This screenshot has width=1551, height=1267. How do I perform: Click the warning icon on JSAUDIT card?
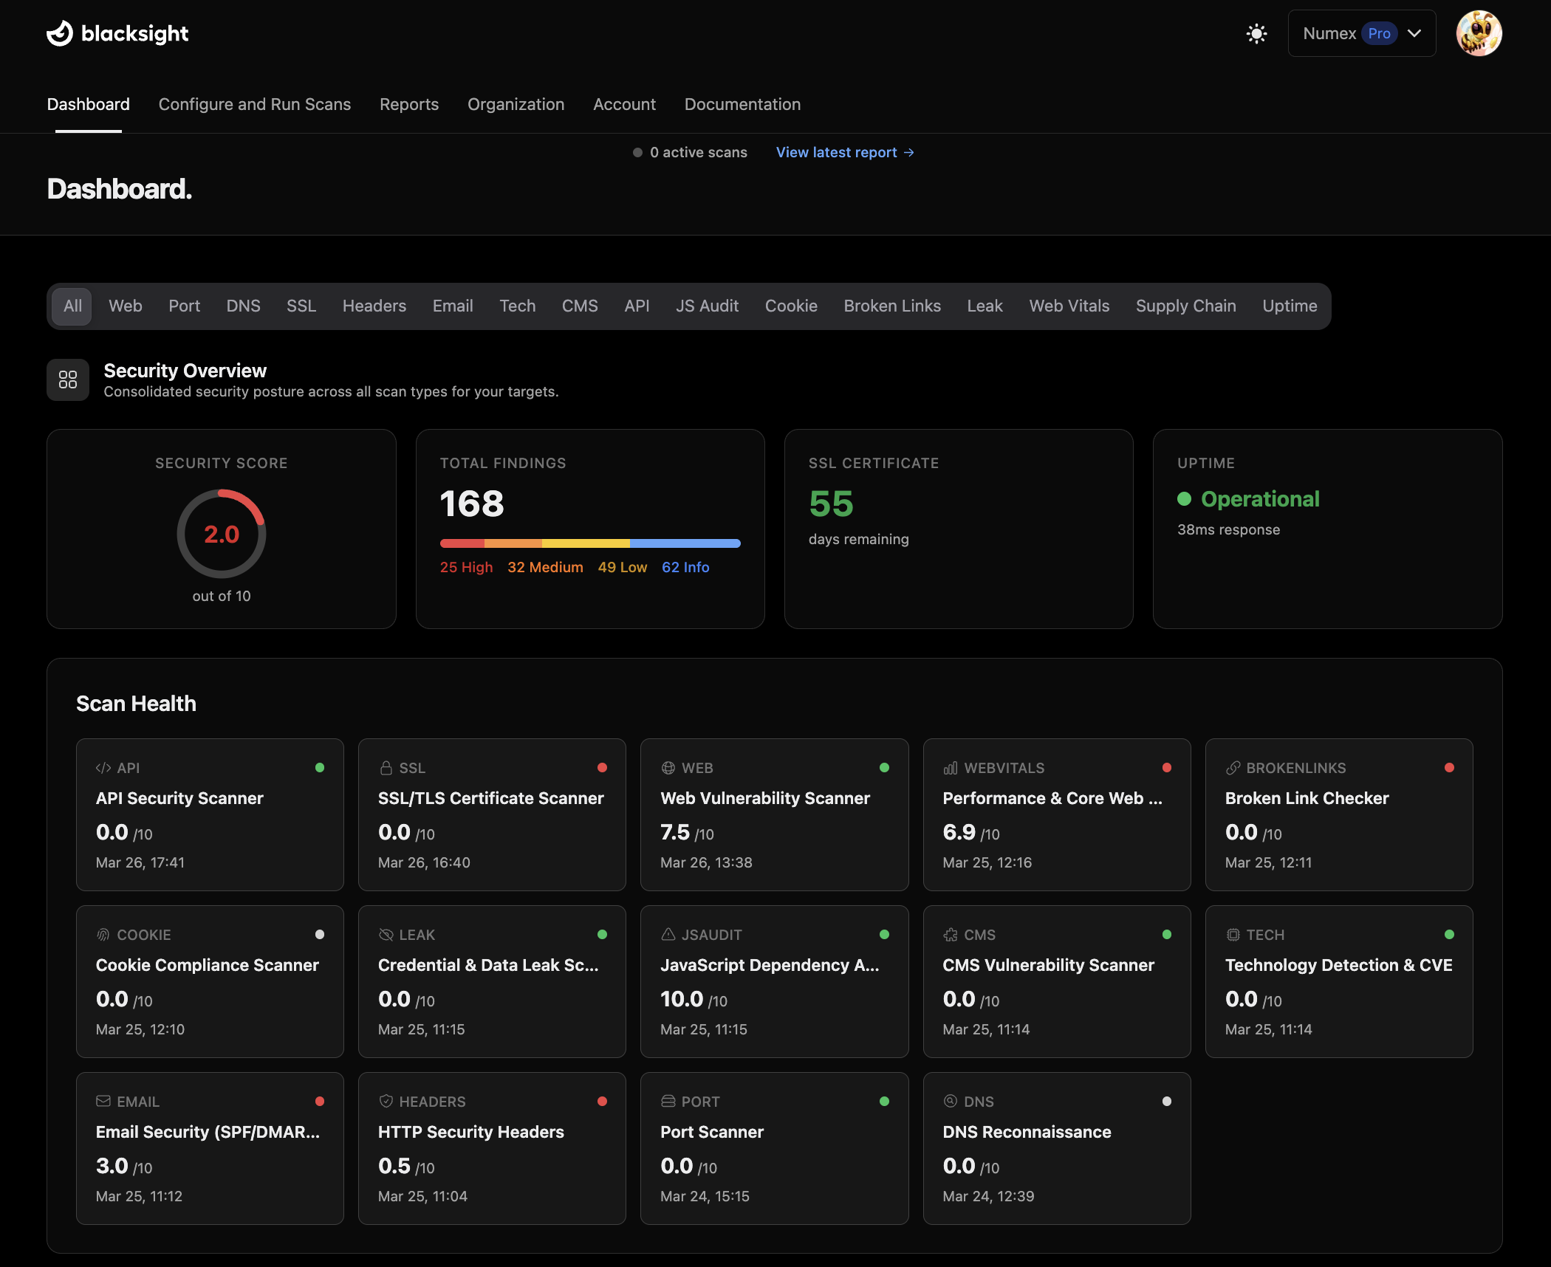click(668, 934)
